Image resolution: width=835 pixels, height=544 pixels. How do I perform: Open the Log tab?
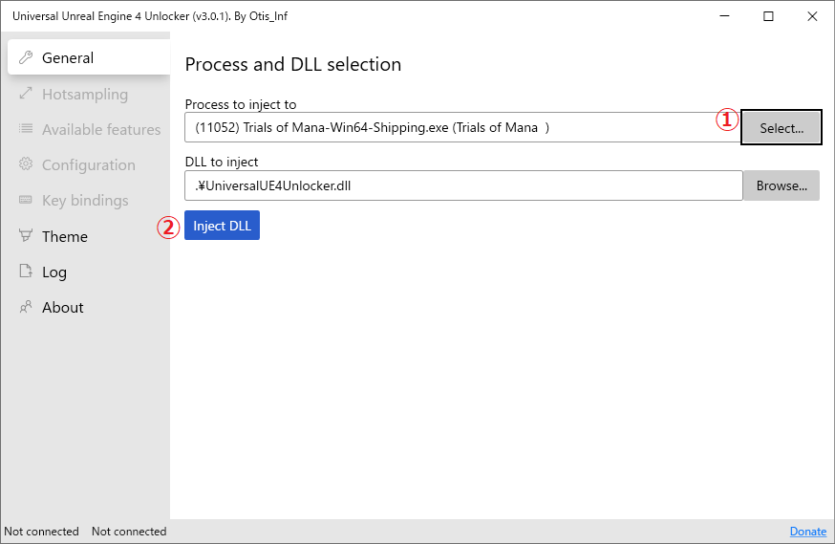[54, 272]
